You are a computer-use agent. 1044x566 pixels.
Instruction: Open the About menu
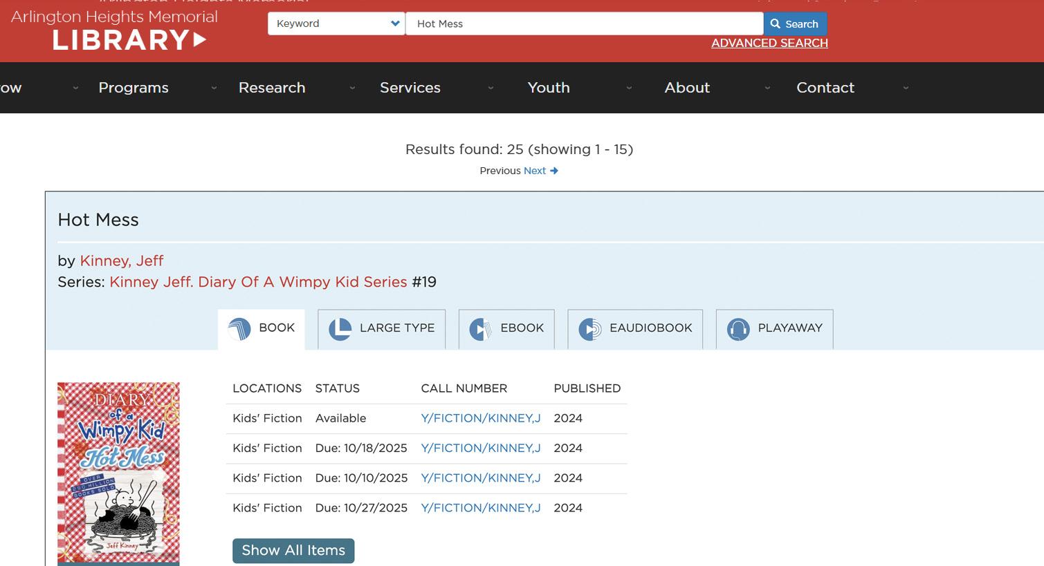point(687,88)
